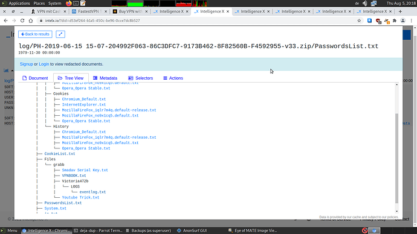
Task: Open MozillaFireFox_iqlr7m4q.default-release.txt under History
Action: click(109, 138)
